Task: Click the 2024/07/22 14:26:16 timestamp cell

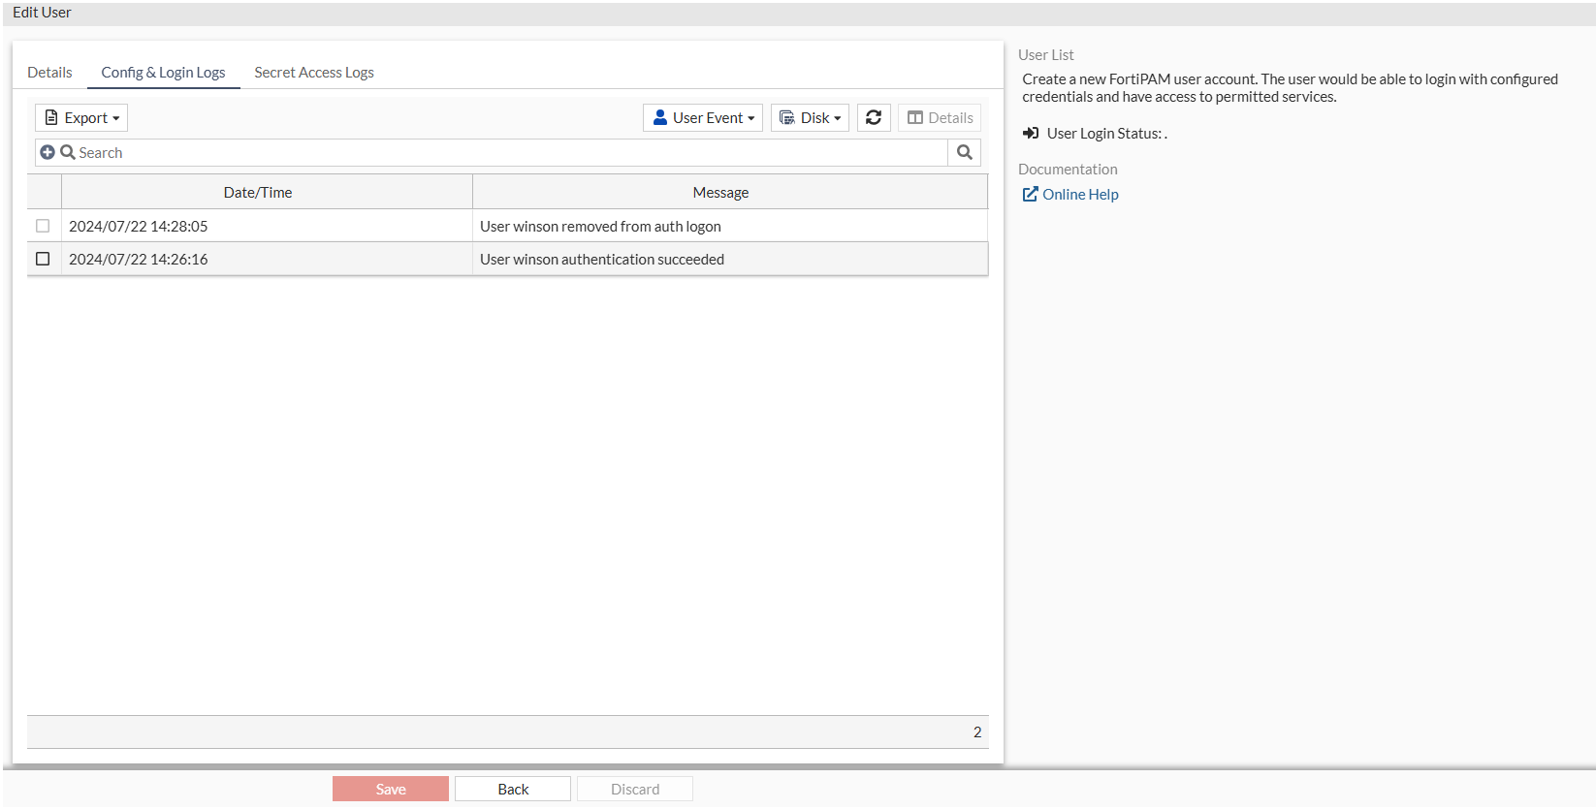Action: pos(267,259)
